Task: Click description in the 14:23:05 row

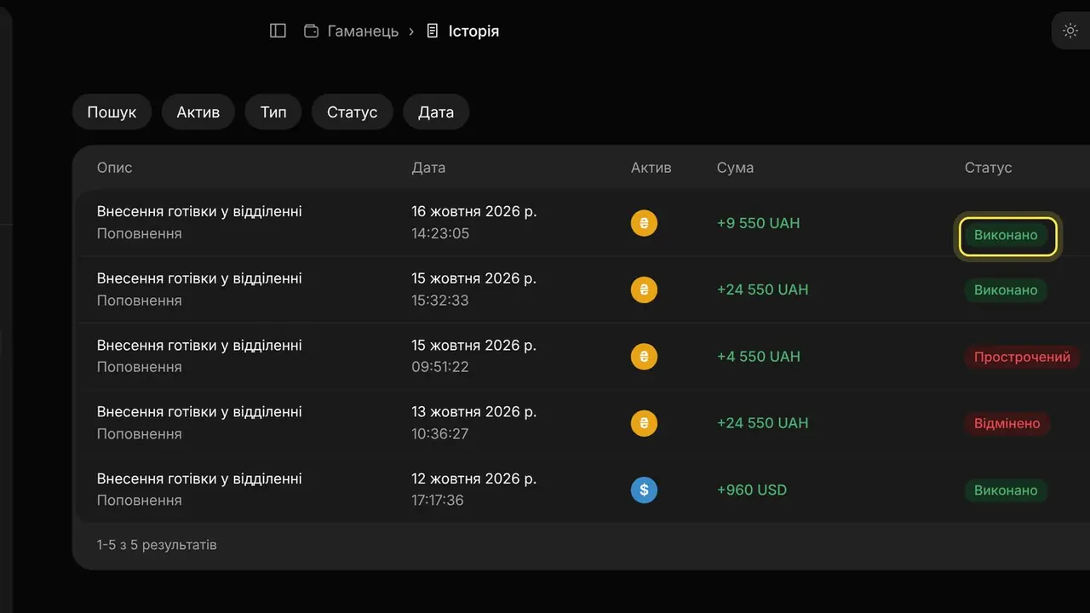Action: tap(199, 211)
